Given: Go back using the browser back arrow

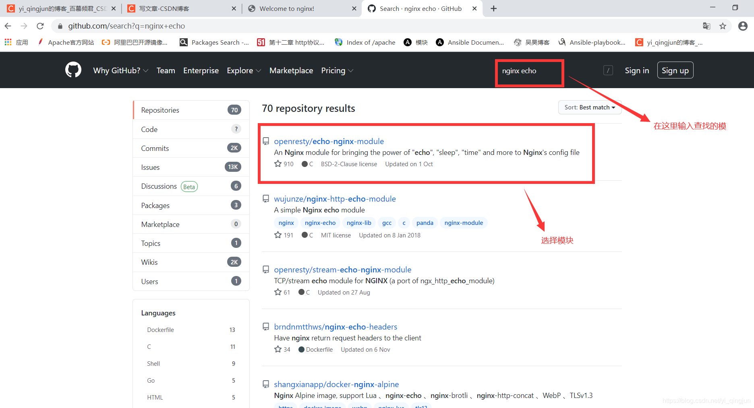Looking at the screenshot, I should pyautogui.click(x=8, y=26).
